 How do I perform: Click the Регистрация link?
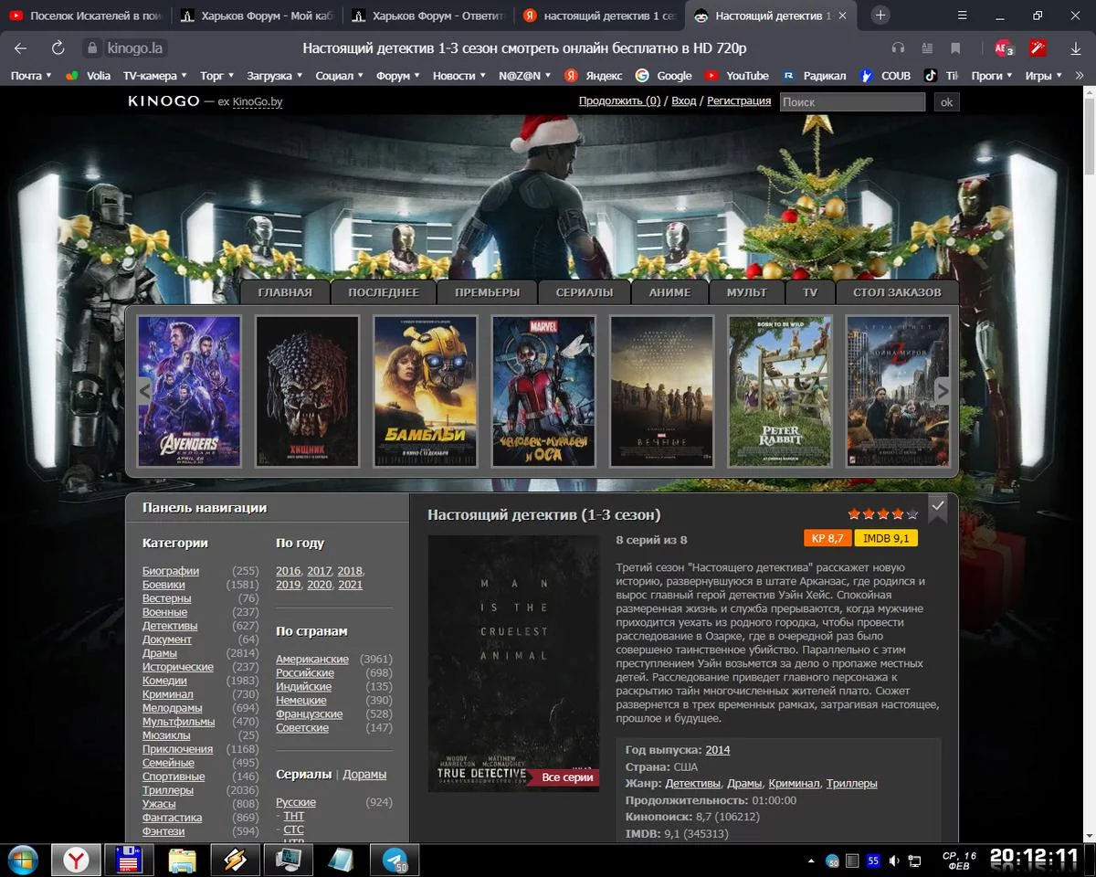click(x=739, y=101)
